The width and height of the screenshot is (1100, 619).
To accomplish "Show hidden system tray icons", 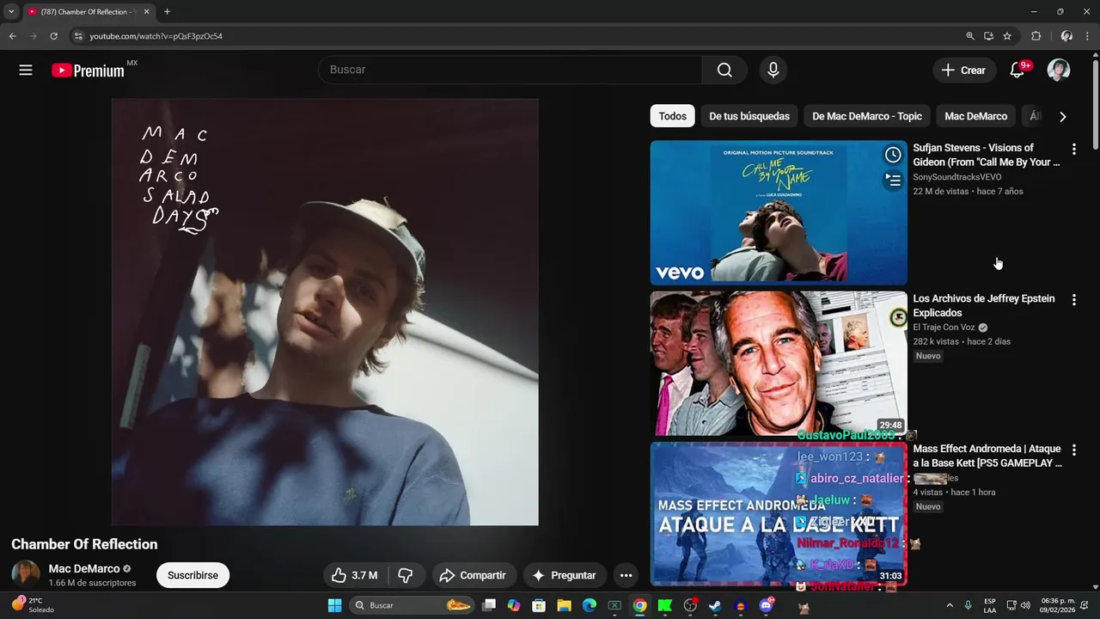I will tap(950, 605).
